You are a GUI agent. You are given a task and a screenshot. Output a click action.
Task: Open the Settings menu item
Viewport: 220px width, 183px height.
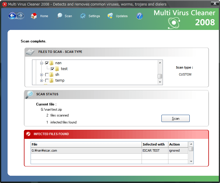[x=94, y=16]
